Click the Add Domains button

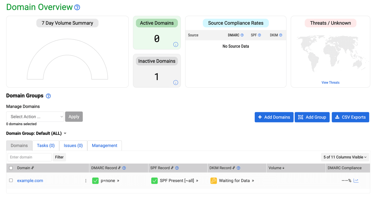click(274, 117)
